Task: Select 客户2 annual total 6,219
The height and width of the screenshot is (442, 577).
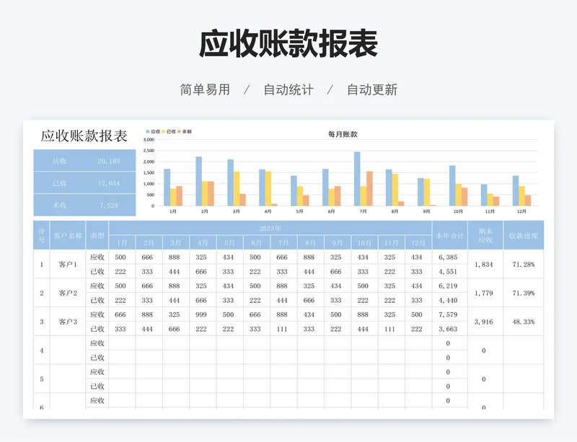Action: [449, 286]
